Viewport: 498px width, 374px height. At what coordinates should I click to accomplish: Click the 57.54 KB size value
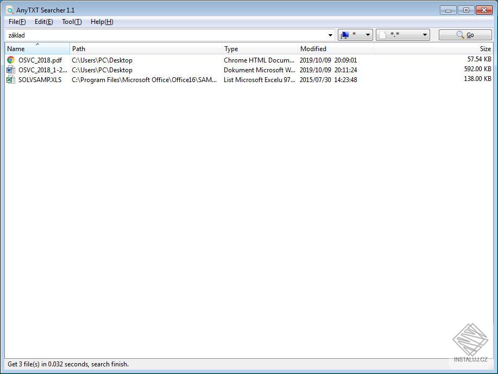point(479,59)
